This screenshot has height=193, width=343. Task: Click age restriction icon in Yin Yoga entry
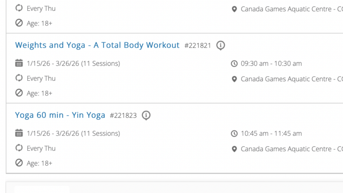[x=19, y=163]
